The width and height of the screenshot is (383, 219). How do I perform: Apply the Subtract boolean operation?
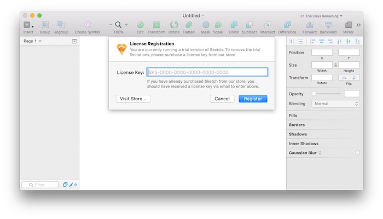click(249, 25)
